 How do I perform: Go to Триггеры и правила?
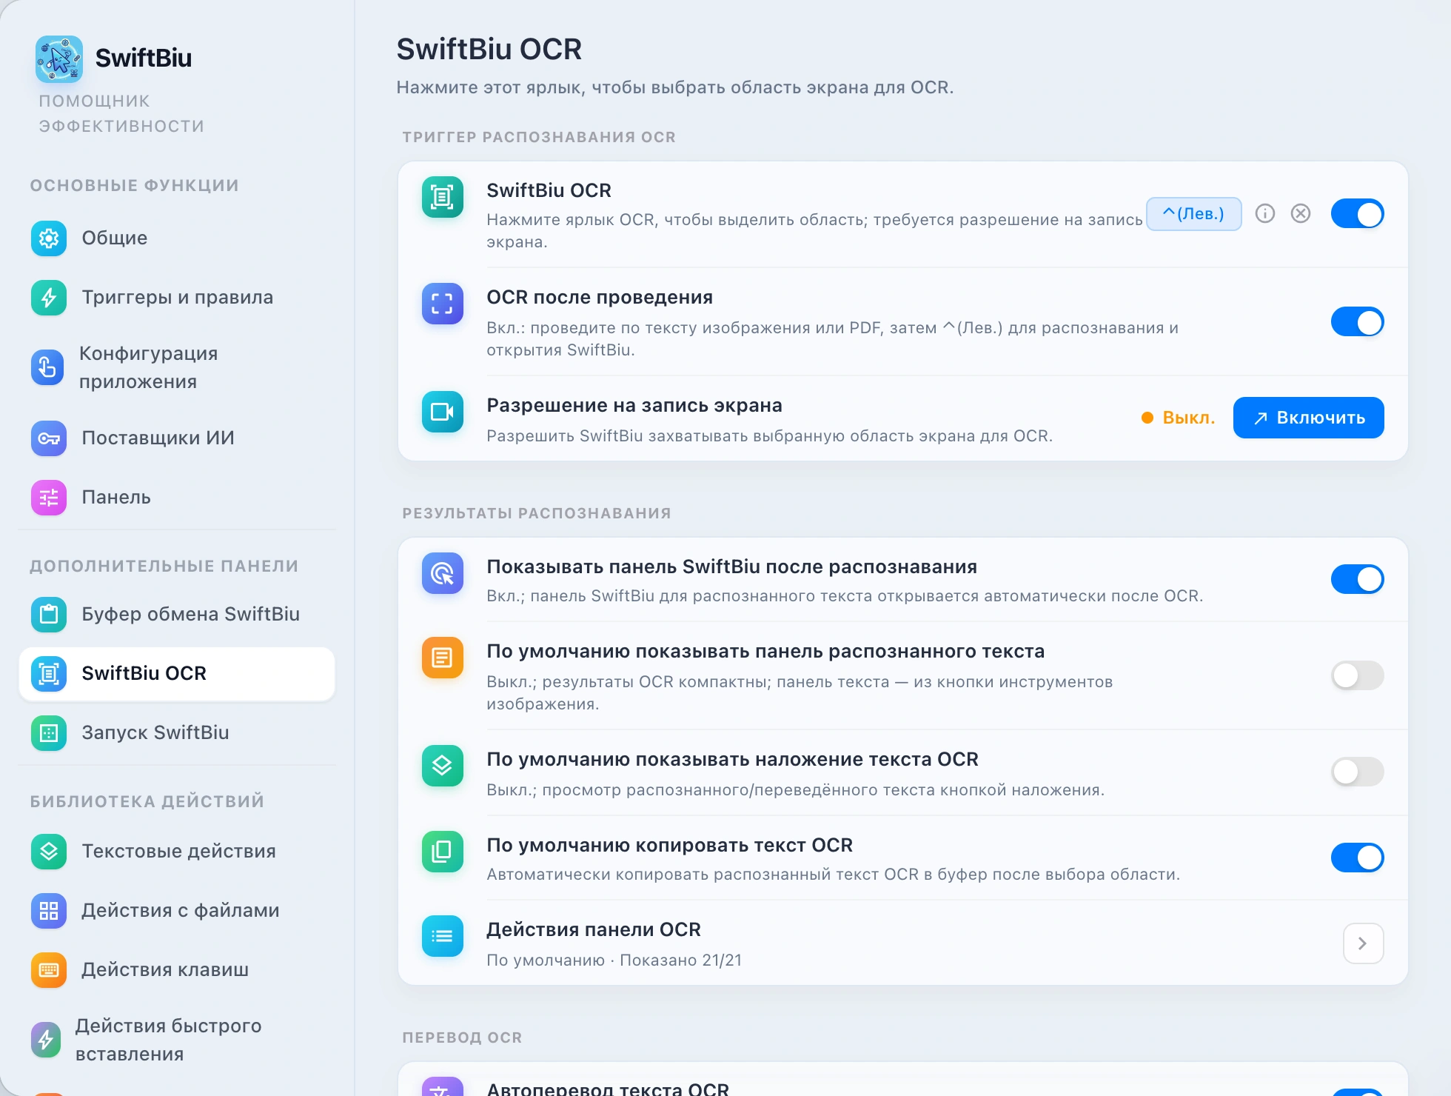coord(177,298)
